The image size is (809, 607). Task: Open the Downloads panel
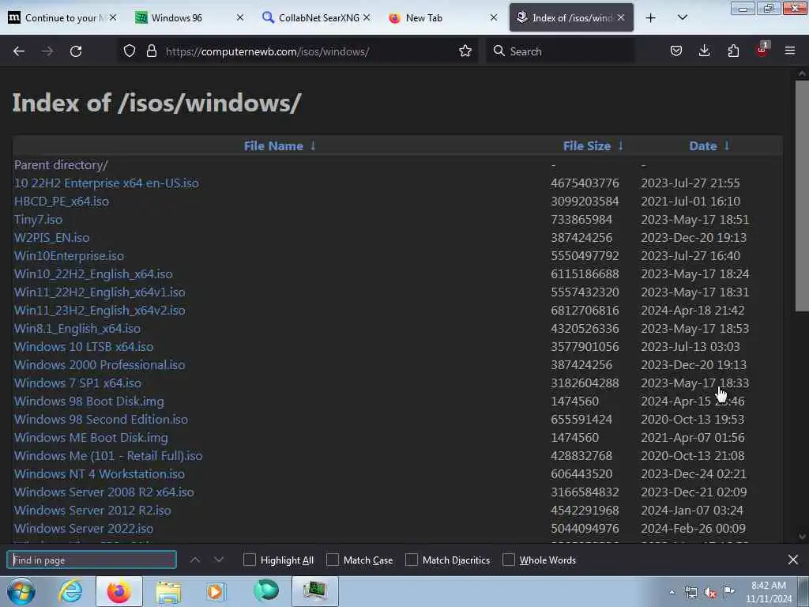tap(704, 51)
